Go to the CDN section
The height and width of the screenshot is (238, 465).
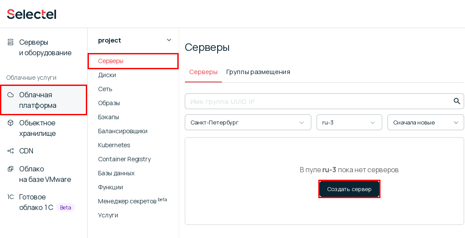tap(26, 151)
